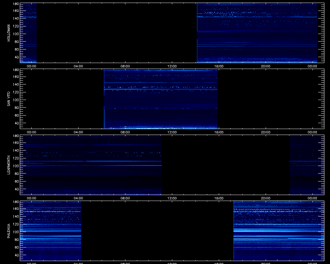This screenshot has width=330, height=264.
Task: Click Palehua spectrogram data block after 17:00
Action: [279, 231]
